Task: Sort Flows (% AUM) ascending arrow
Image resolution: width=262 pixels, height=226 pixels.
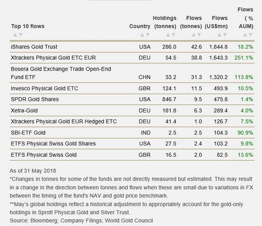Action: (245, 35)
